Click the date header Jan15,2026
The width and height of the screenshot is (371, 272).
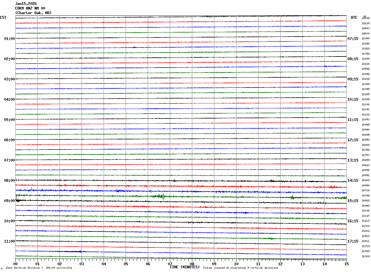[x=26, y=4]
